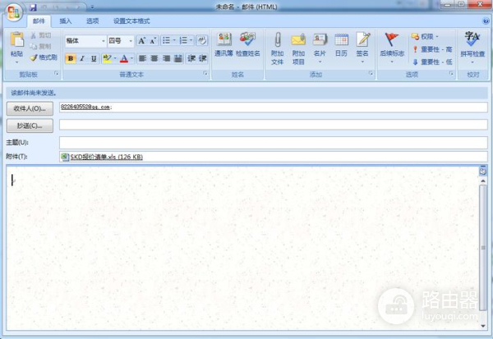Toggle High Importance (重要性 - 高) flag
Screen dimensions: 493x339
(431, 49)
